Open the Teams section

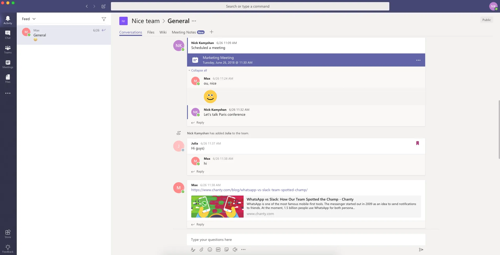click(8, 49)
